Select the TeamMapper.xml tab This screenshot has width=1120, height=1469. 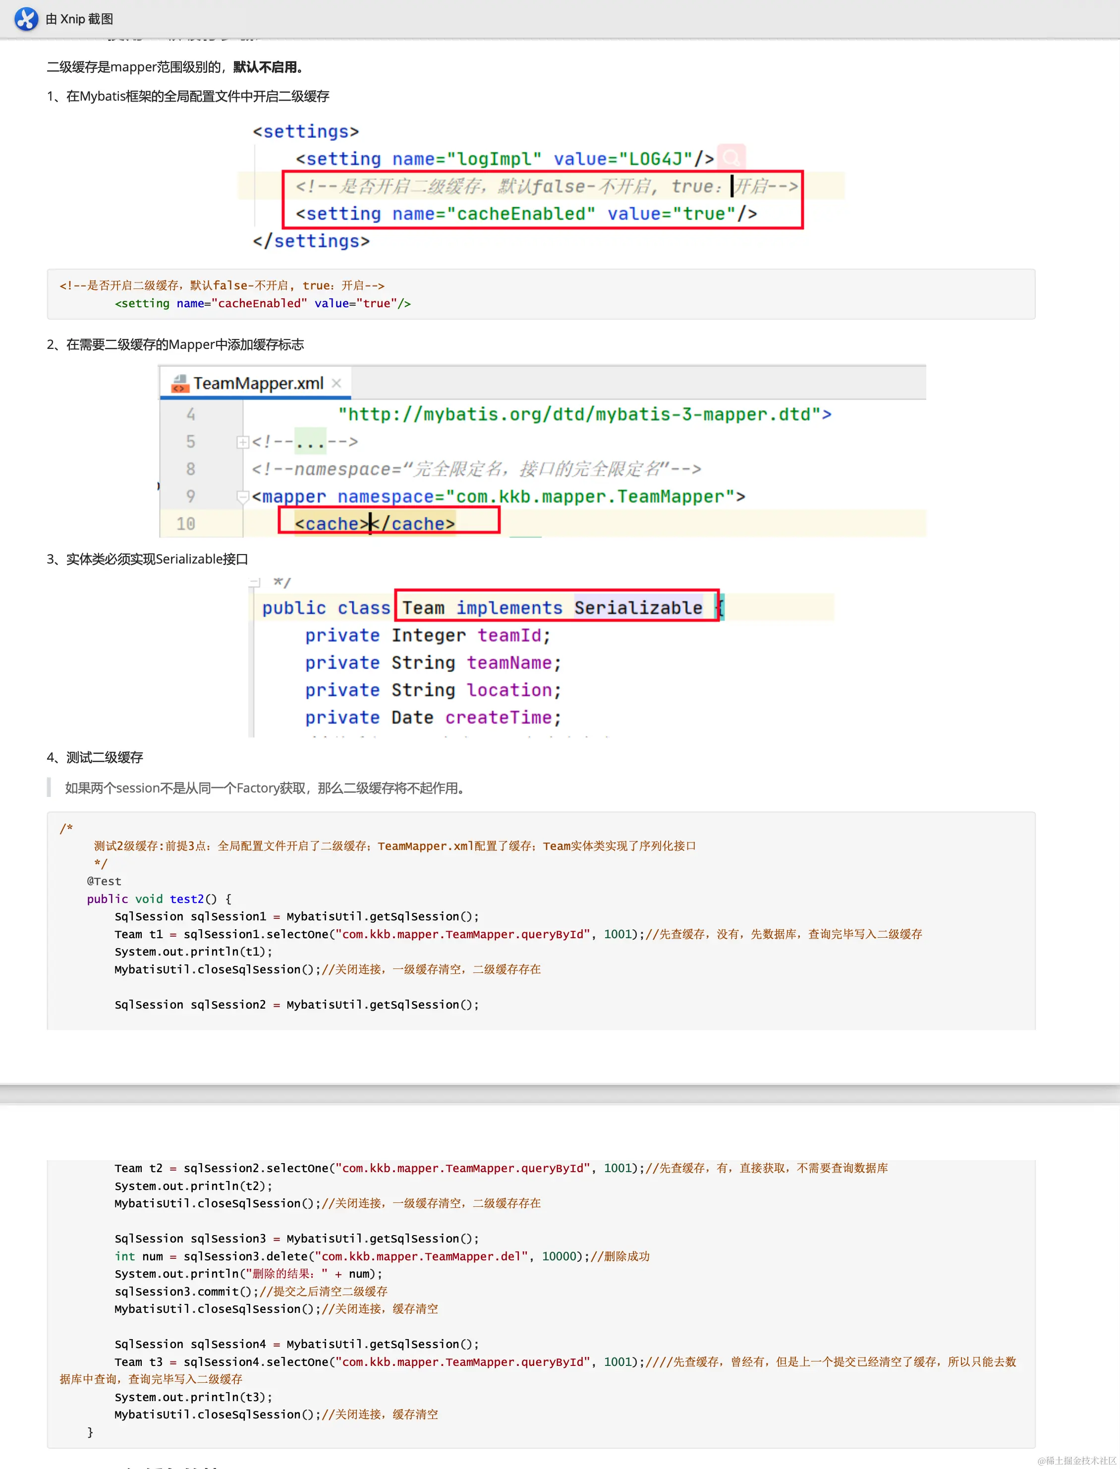258,384
